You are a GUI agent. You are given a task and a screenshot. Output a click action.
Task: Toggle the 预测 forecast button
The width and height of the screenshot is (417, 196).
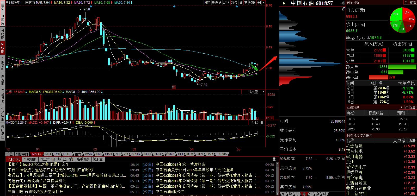click(x=252, y=3)
